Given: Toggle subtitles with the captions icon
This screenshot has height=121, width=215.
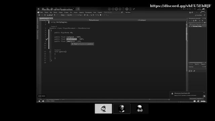Looking at the screenshot, I should pyautogui.click(x=195, y=101).
